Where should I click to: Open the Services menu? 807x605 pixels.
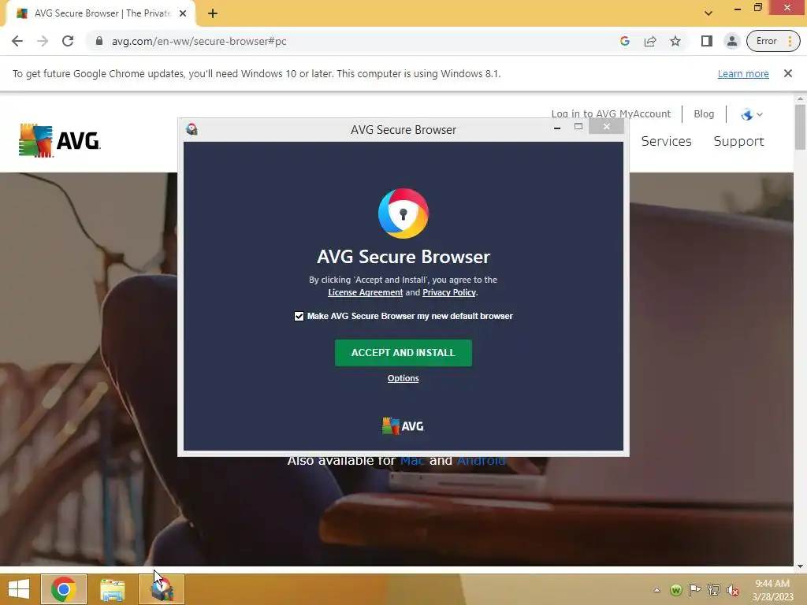(666, 141)
